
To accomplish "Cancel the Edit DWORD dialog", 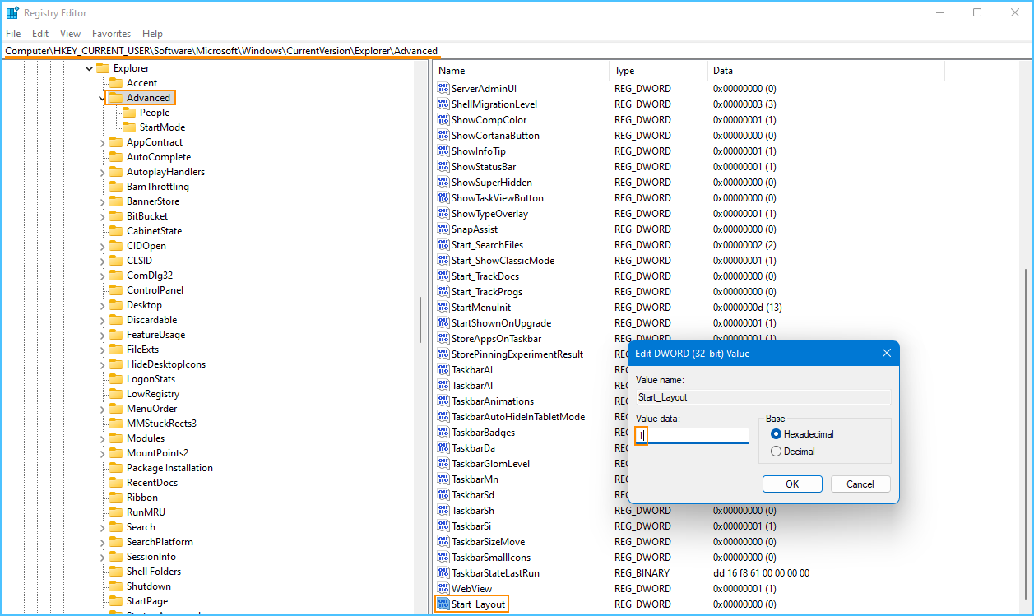I will coord(860,484).
